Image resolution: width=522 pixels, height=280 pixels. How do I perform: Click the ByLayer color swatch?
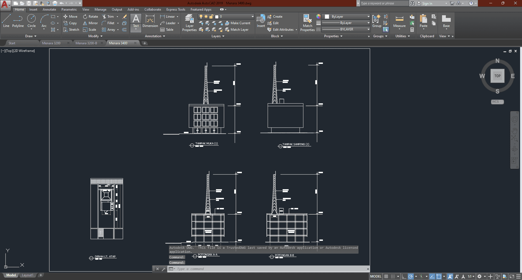(327, 17)
